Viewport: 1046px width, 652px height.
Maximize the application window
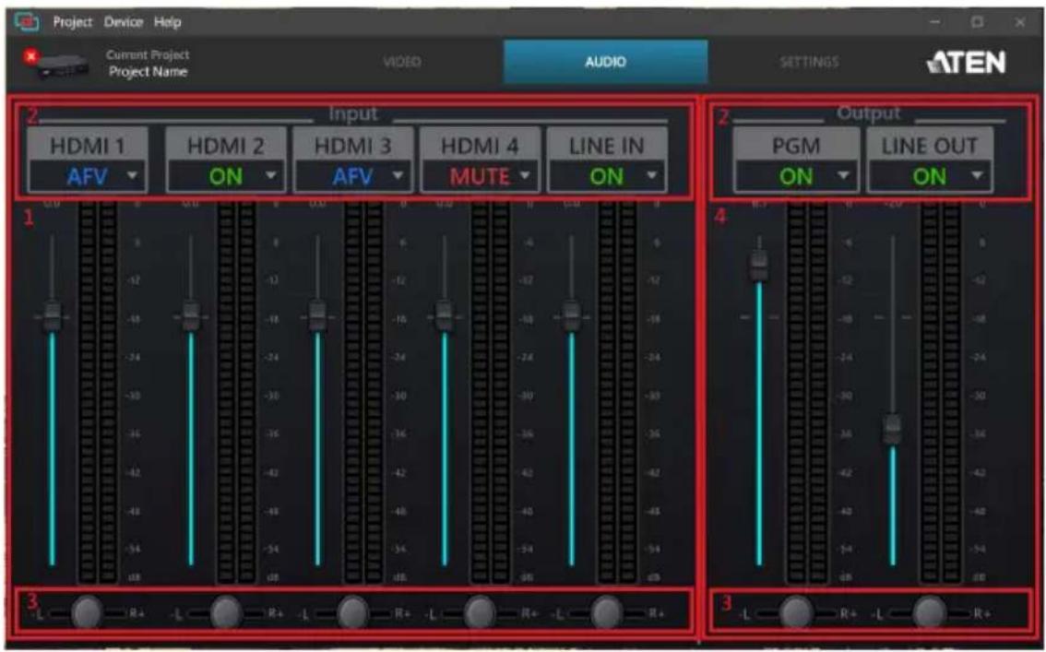click(978, 22)
